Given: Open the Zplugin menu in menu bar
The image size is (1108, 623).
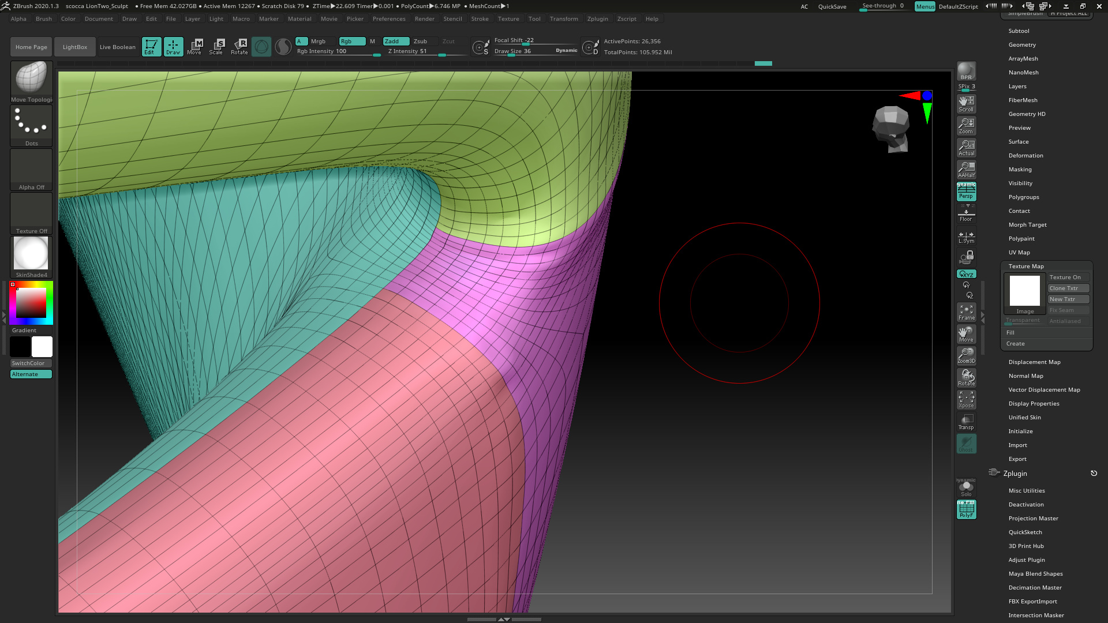Looking at the screenshot, I should tap(597, 18).
